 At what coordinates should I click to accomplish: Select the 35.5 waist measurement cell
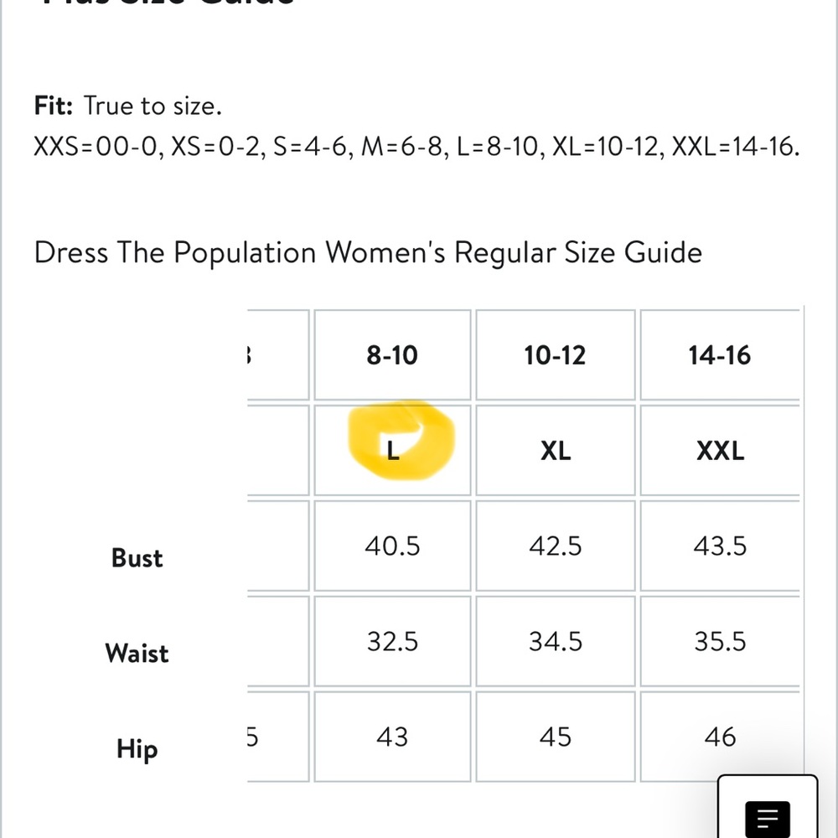point(720,641)
